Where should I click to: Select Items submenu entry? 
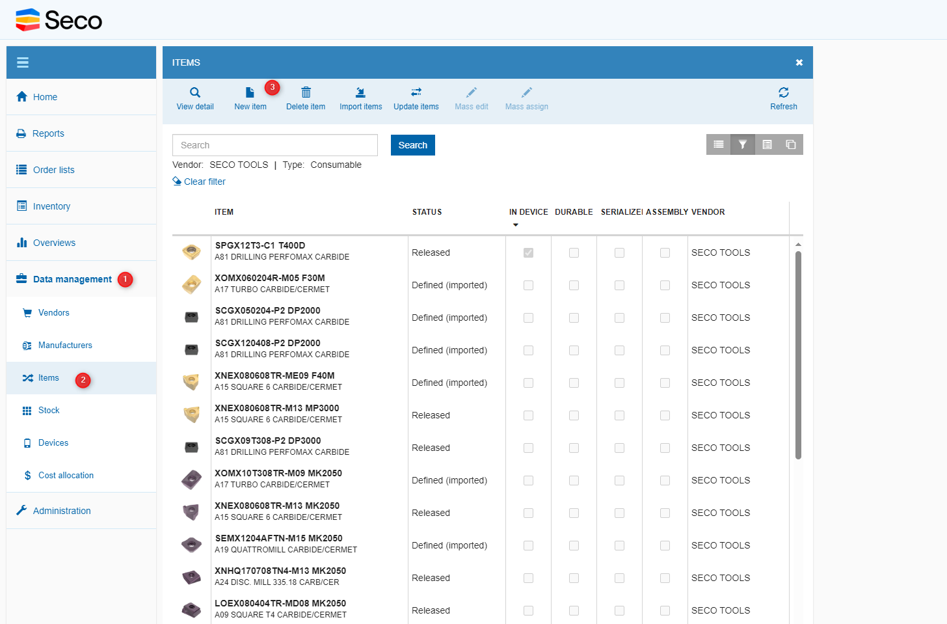click(x=81, y=378)
